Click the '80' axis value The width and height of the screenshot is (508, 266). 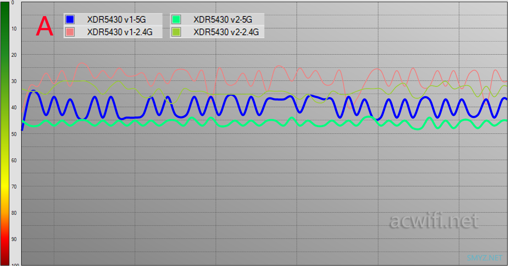14,213
